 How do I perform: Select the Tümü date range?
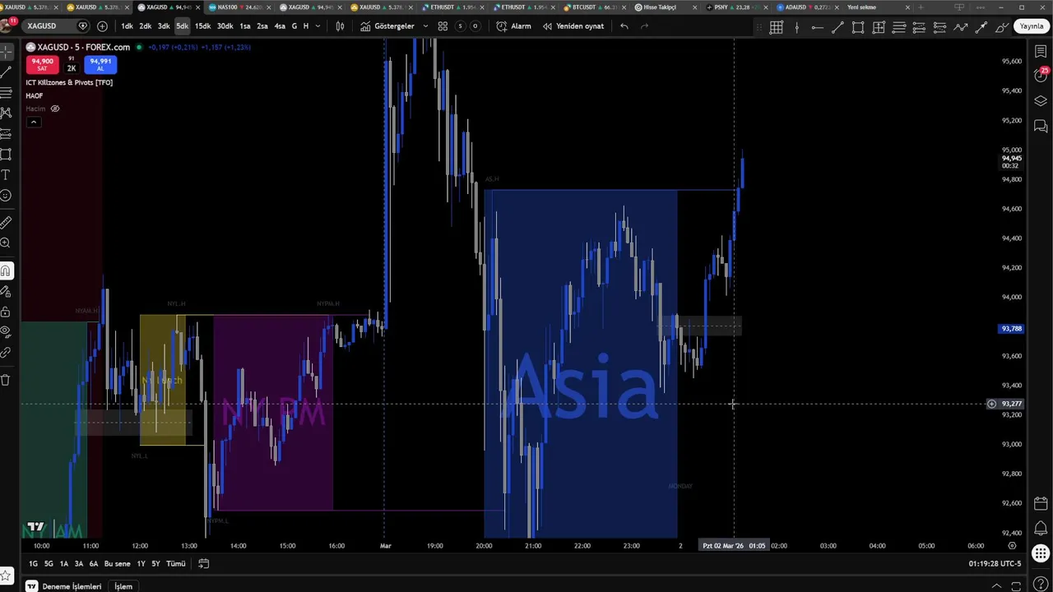click(x=176, y=564)
